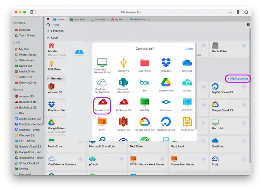This screenshot has width=263, height=191.
Task: Open bookmarks from title bar icon
Action: [x=238, y=12]
